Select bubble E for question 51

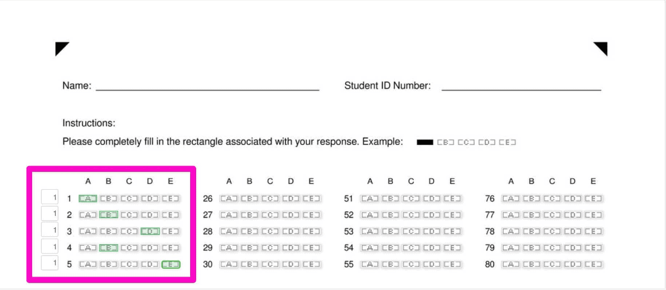452,198
